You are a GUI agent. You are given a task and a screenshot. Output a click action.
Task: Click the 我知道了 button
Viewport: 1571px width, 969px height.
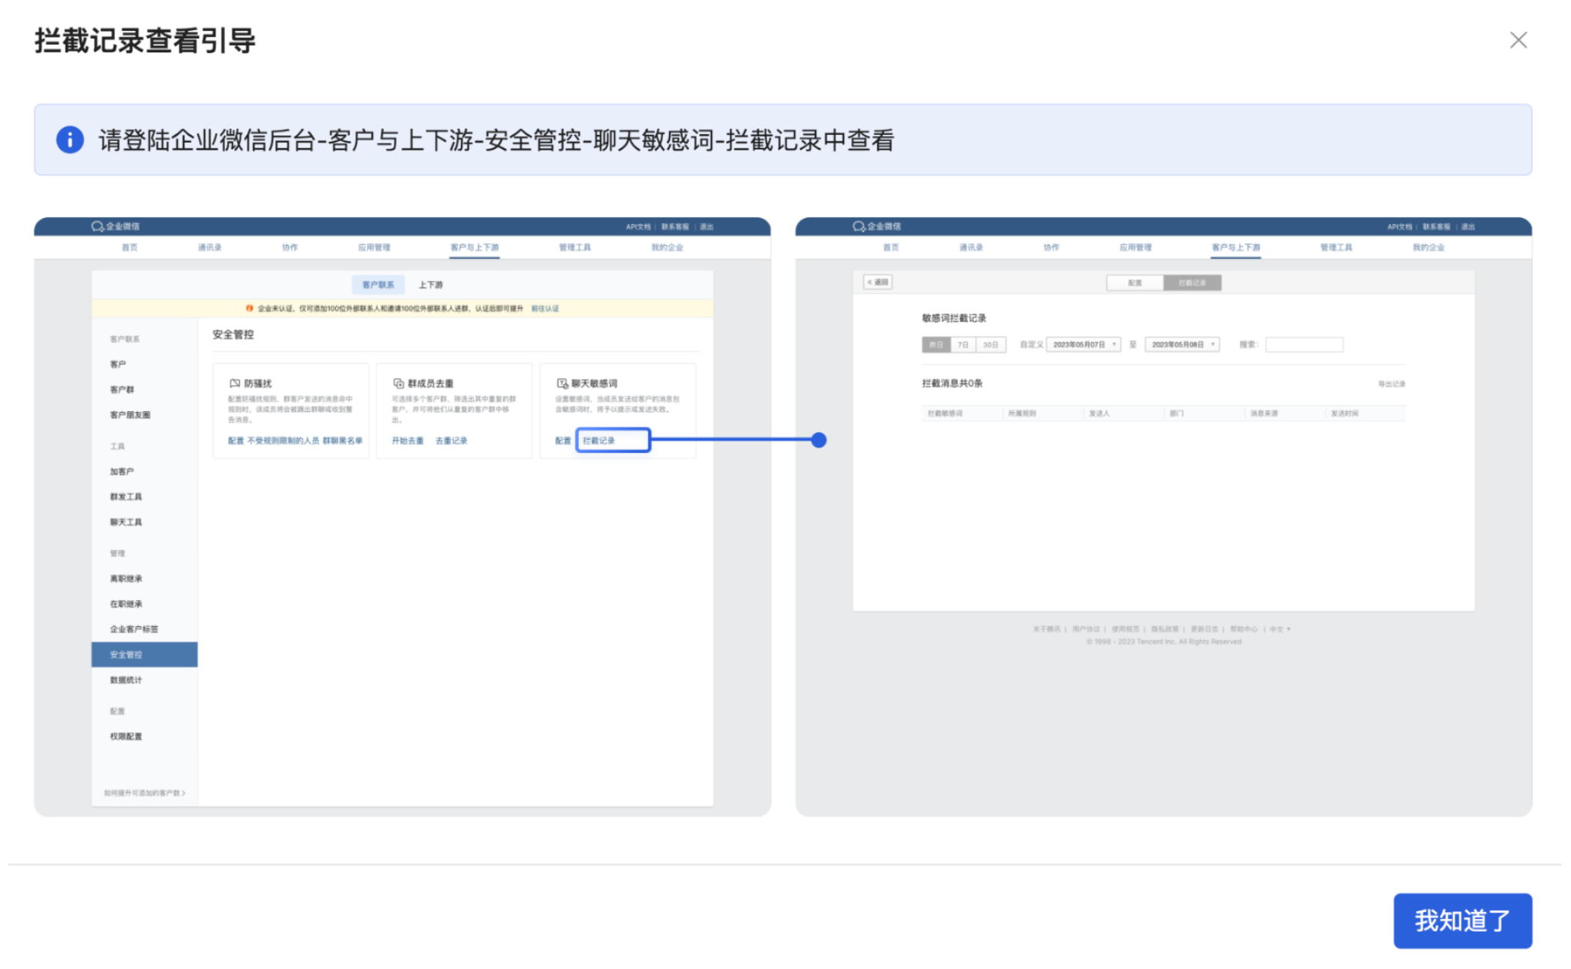pyautogui.click(x=1462, y=920)
